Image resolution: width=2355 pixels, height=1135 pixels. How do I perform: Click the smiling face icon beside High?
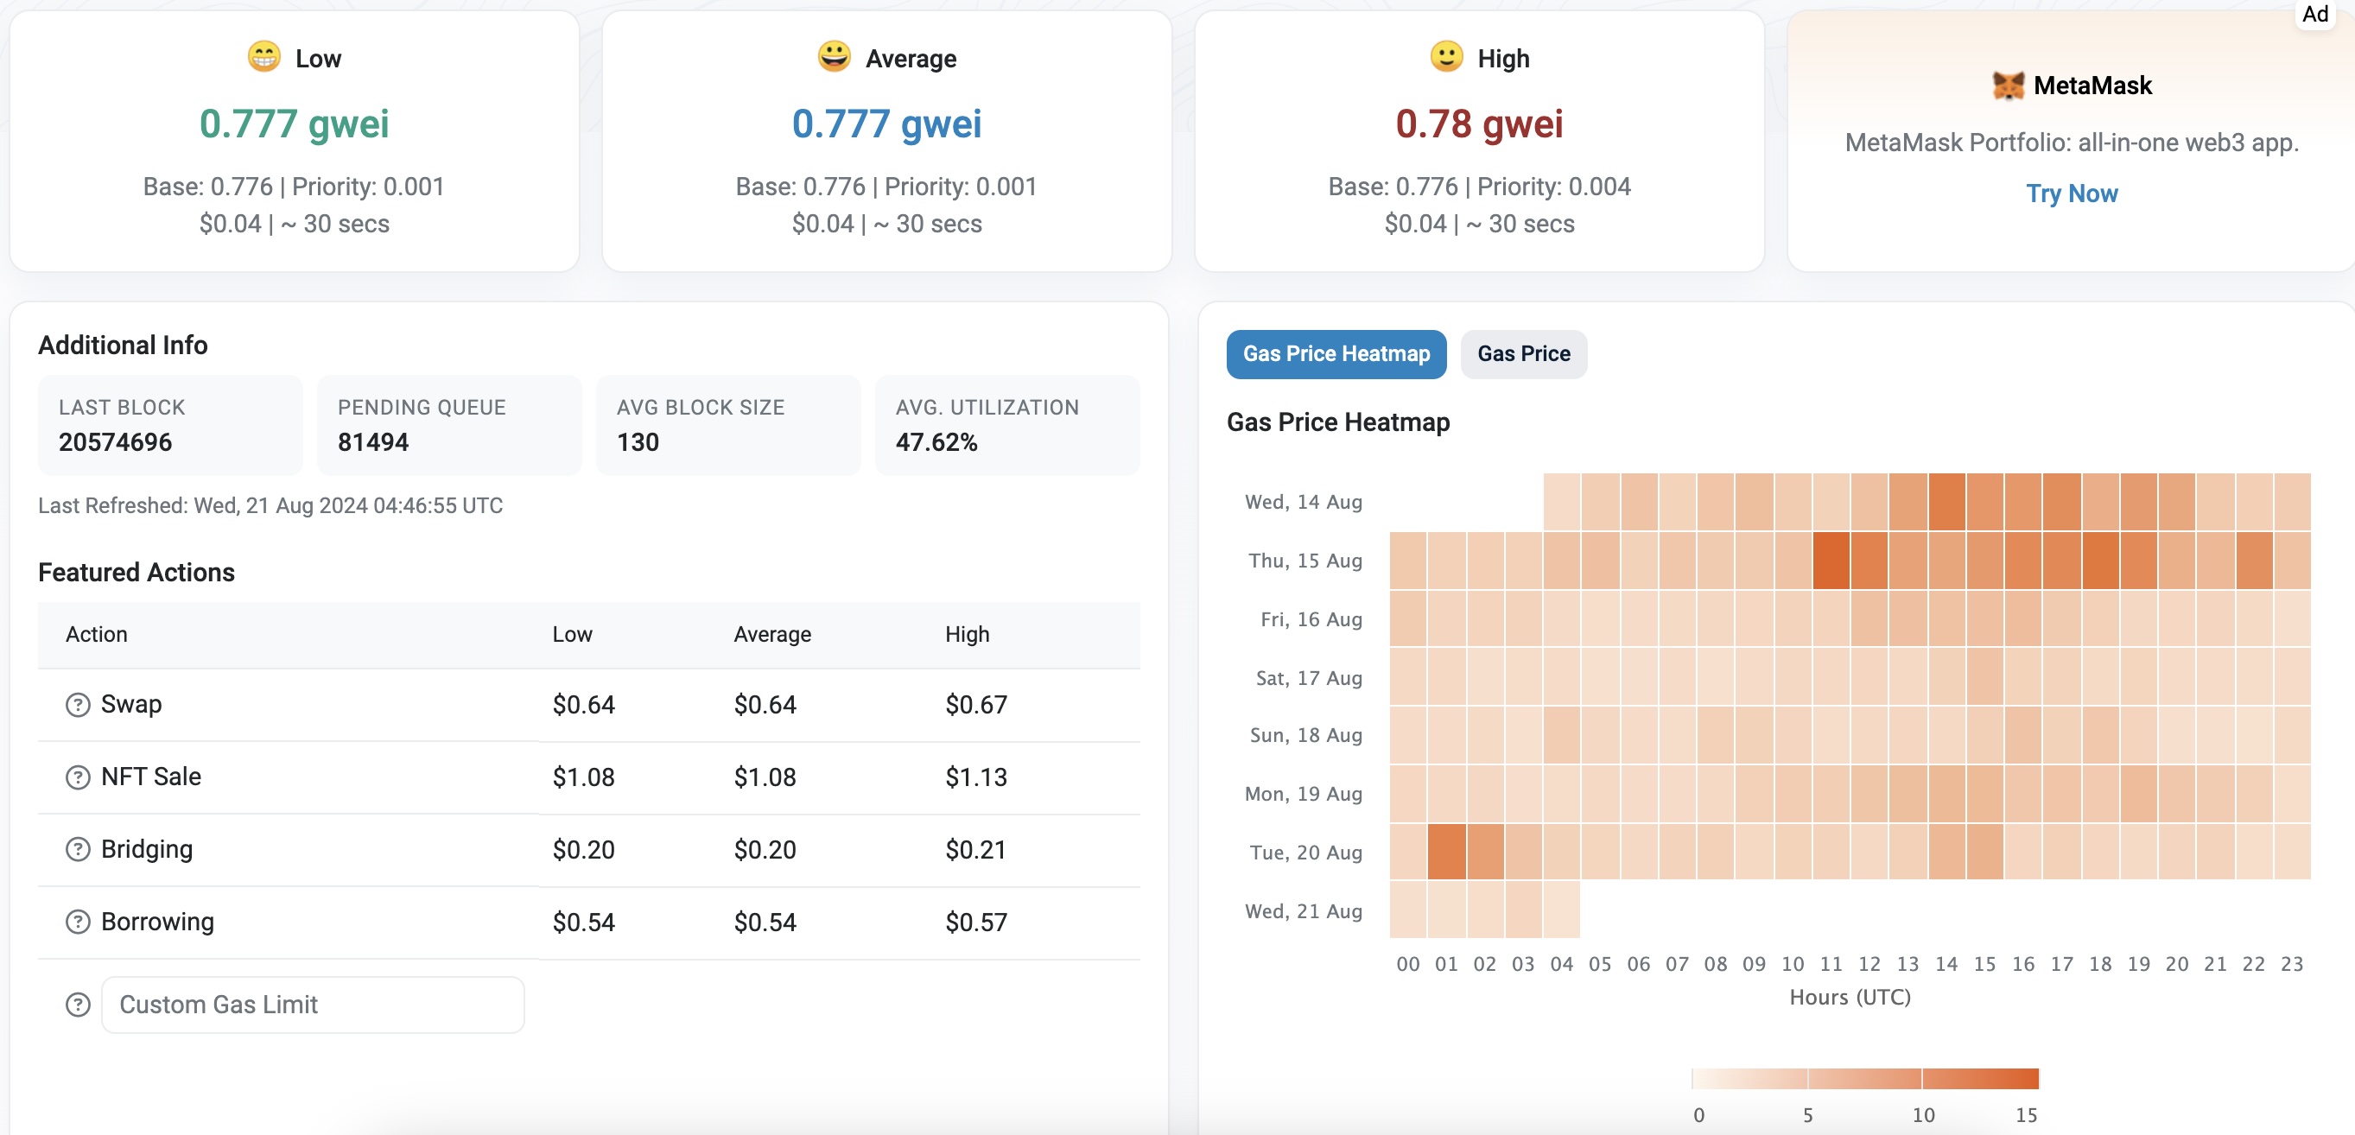(x=1446, y=57)
